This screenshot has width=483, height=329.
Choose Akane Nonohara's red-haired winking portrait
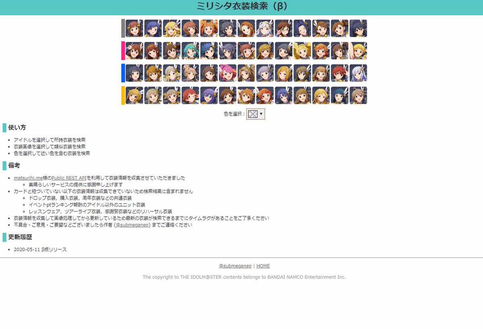pyautogui.click(x=190, y=96)
